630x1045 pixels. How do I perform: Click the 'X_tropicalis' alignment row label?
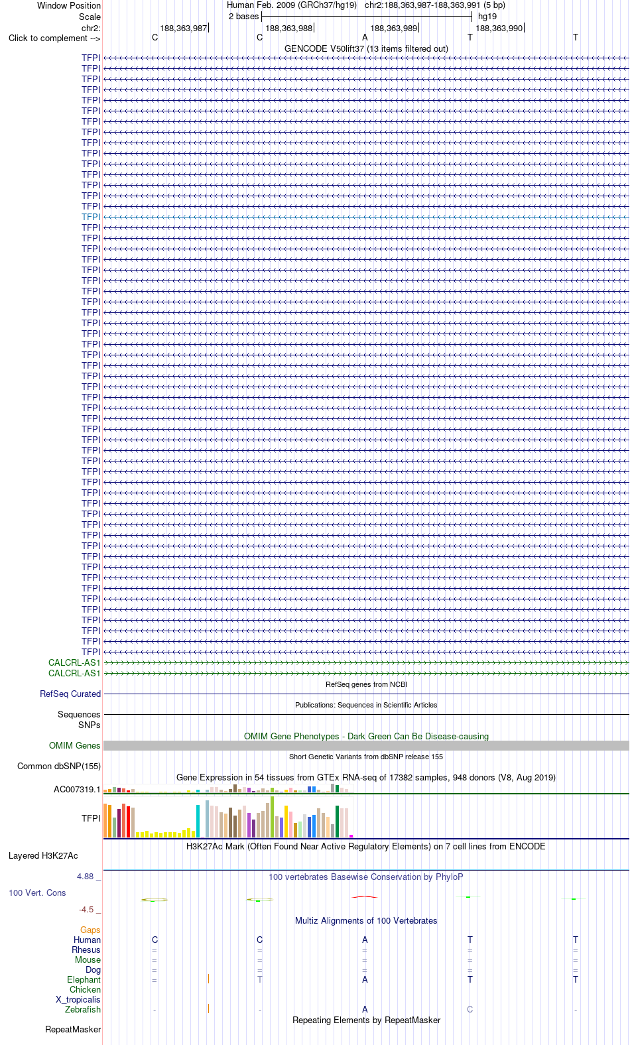click(x=78, y=999)
